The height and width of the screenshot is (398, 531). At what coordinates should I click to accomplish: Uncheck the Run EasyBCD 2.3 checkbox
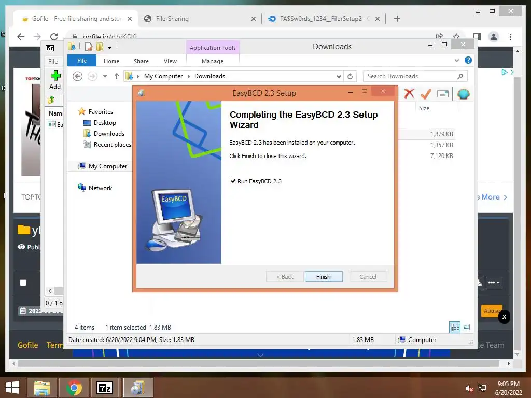tap(233, 181)
